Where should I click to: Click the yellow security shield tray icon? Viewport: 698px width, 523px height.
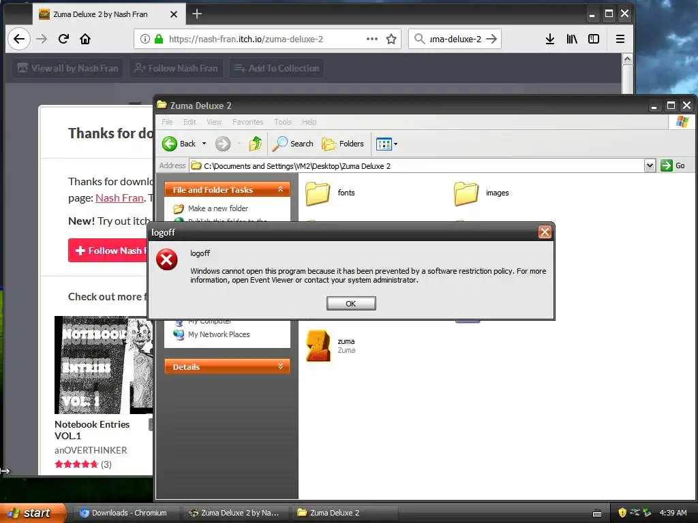(x=622, y=513)
